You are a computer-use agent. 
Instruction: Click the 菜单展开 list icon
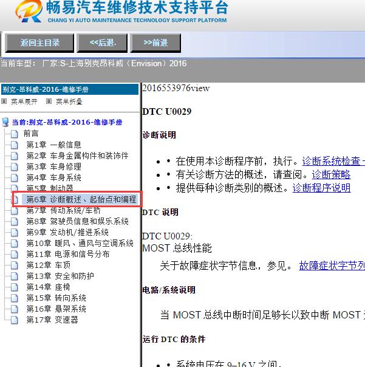(x=4, y=101)
